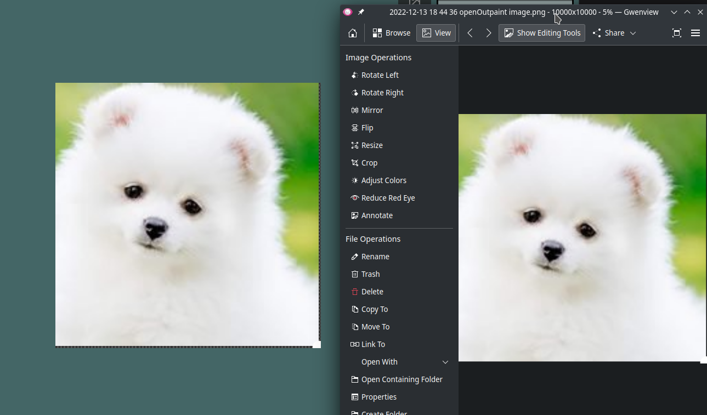The height and width of the screenshot is (415, 707).
Task: Open the Annotate tool
Action: [x=377, y=215]
